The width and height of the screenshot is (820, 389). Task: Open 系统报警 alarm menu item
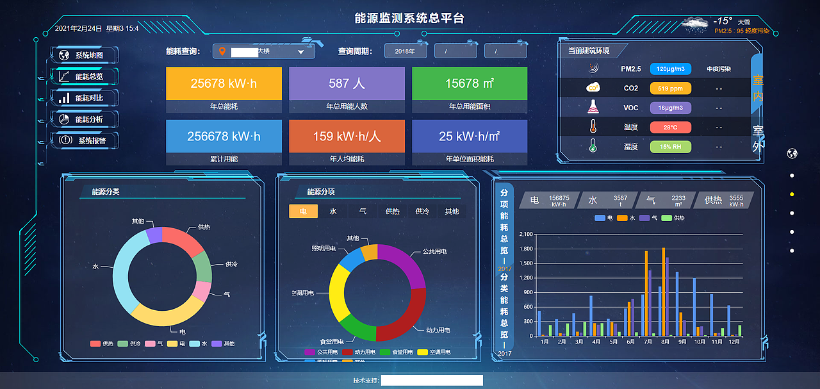85,140
